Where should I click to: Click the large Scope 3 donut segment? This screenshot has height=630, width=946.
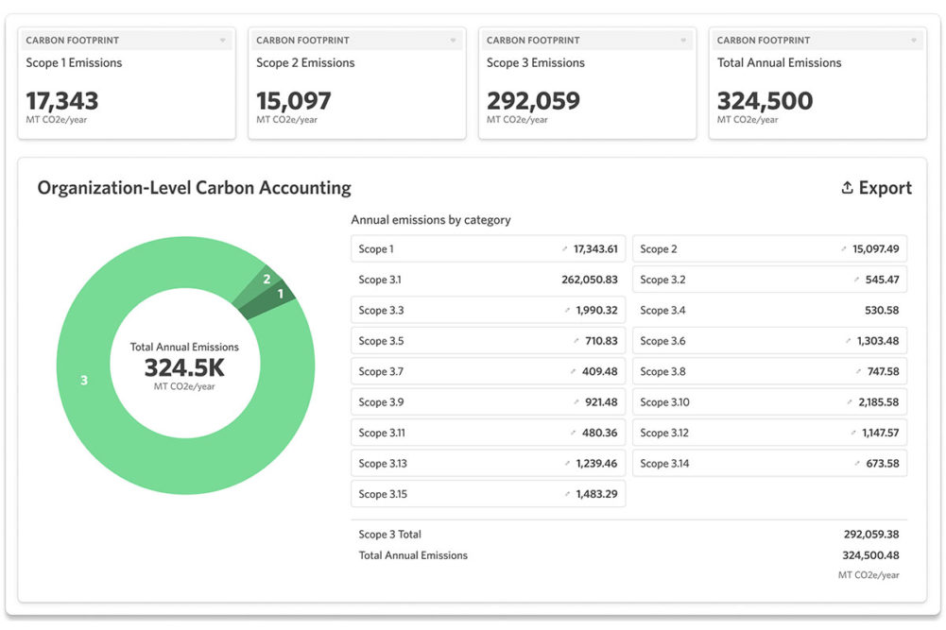tap(84, 380)
